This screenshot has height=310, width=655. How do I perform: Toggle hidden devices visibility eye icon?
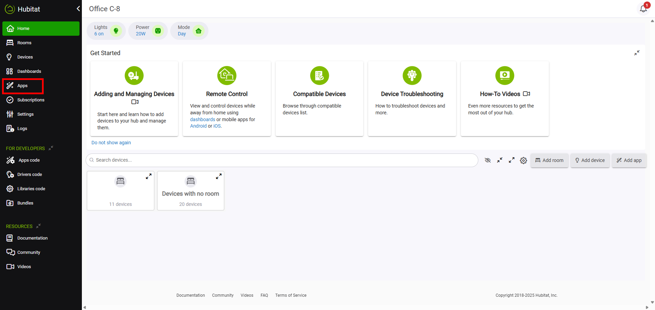[488, 160]
